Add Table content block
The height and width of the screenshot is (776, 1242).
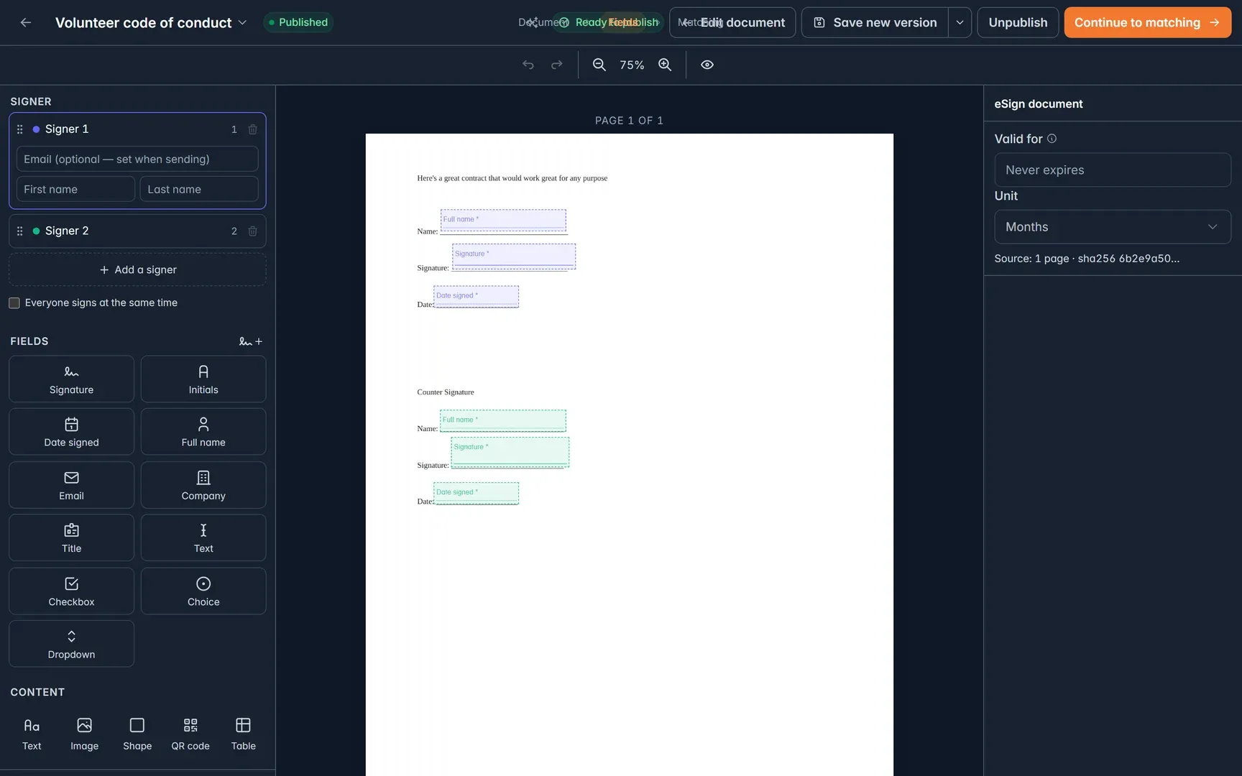(244, 734)
